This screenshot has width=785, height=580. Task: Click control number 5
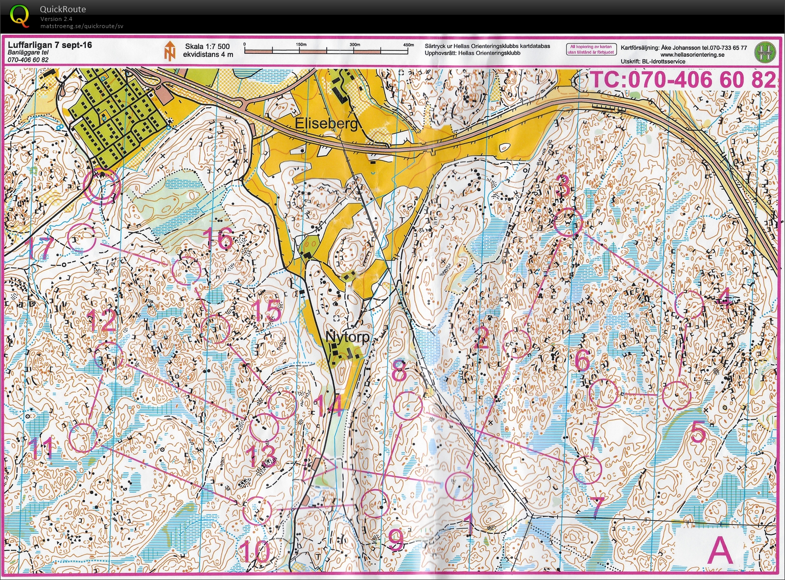[x=698, y=432]
